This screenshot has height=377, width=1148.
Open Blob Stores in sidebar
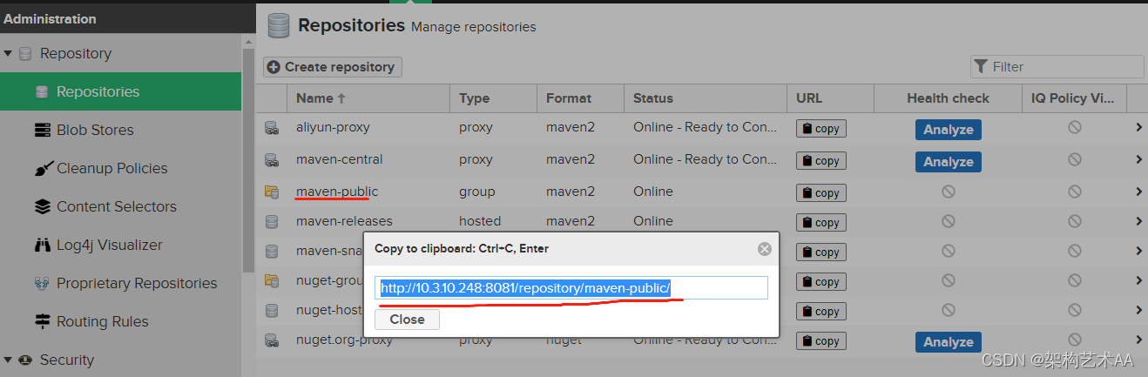(x=94, y=131)
